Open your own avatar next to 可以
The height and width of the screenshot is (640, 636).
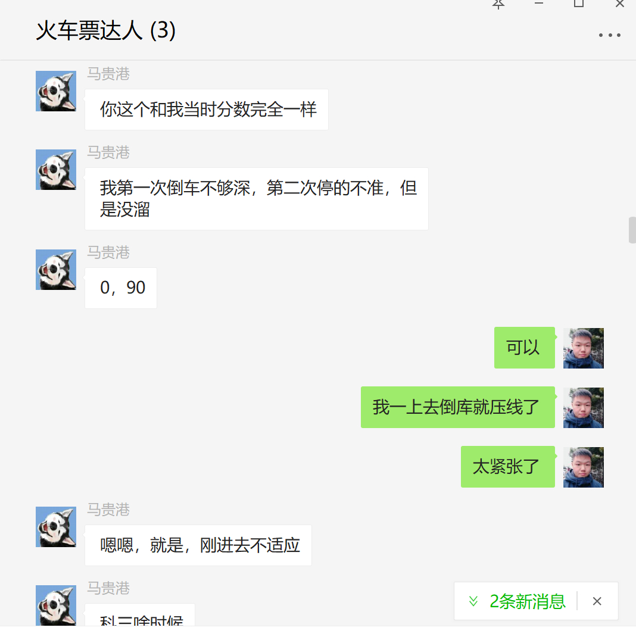(584, 348)
